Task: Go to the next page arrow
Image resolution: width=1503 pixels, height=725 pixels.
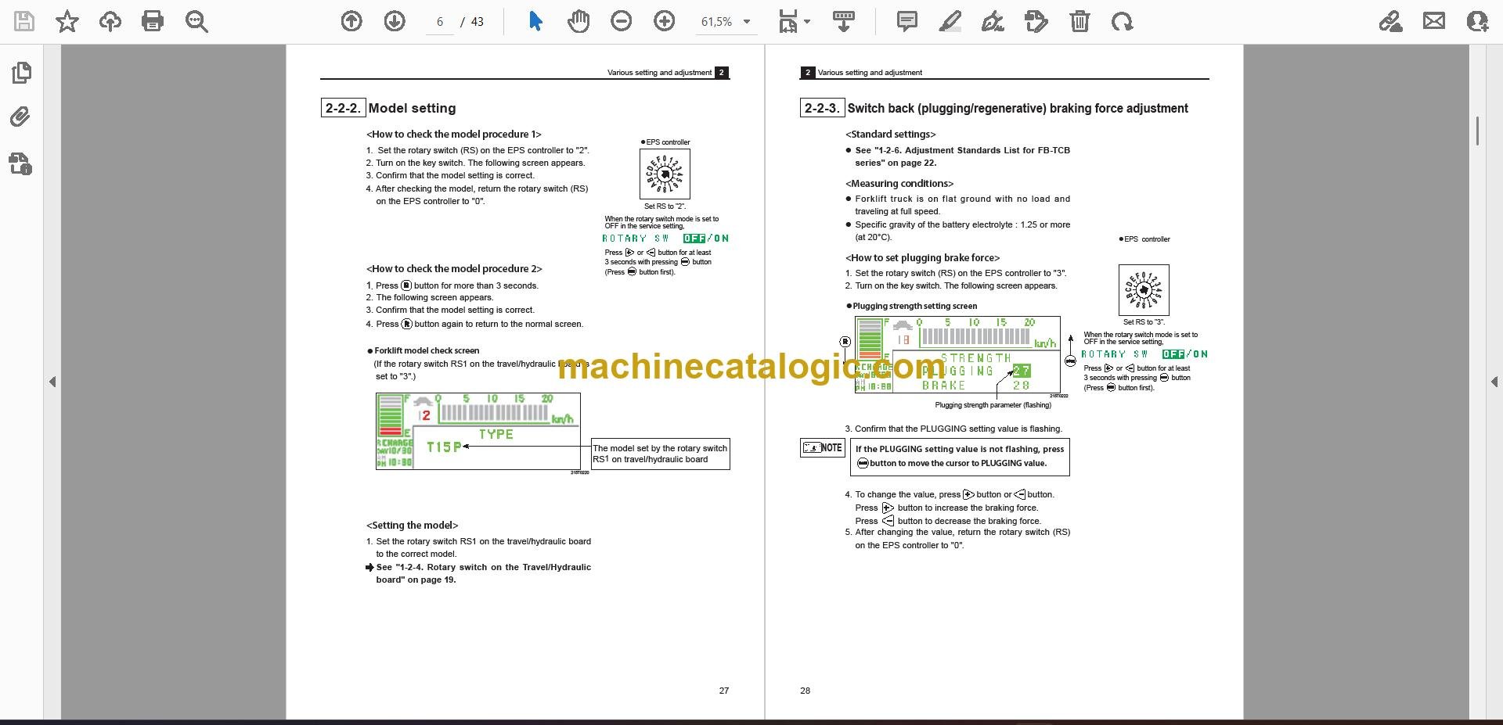Action: click(x=395, y=21)
